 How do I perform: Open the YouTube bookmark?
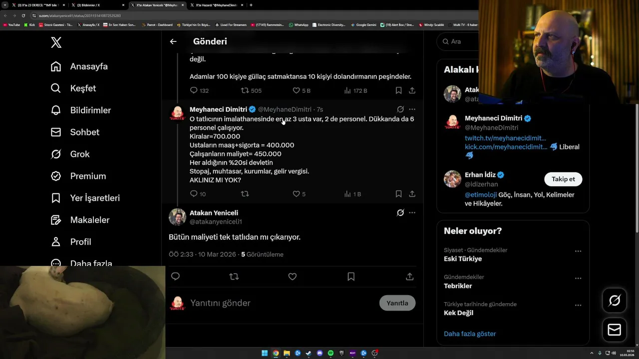point(11,24)
